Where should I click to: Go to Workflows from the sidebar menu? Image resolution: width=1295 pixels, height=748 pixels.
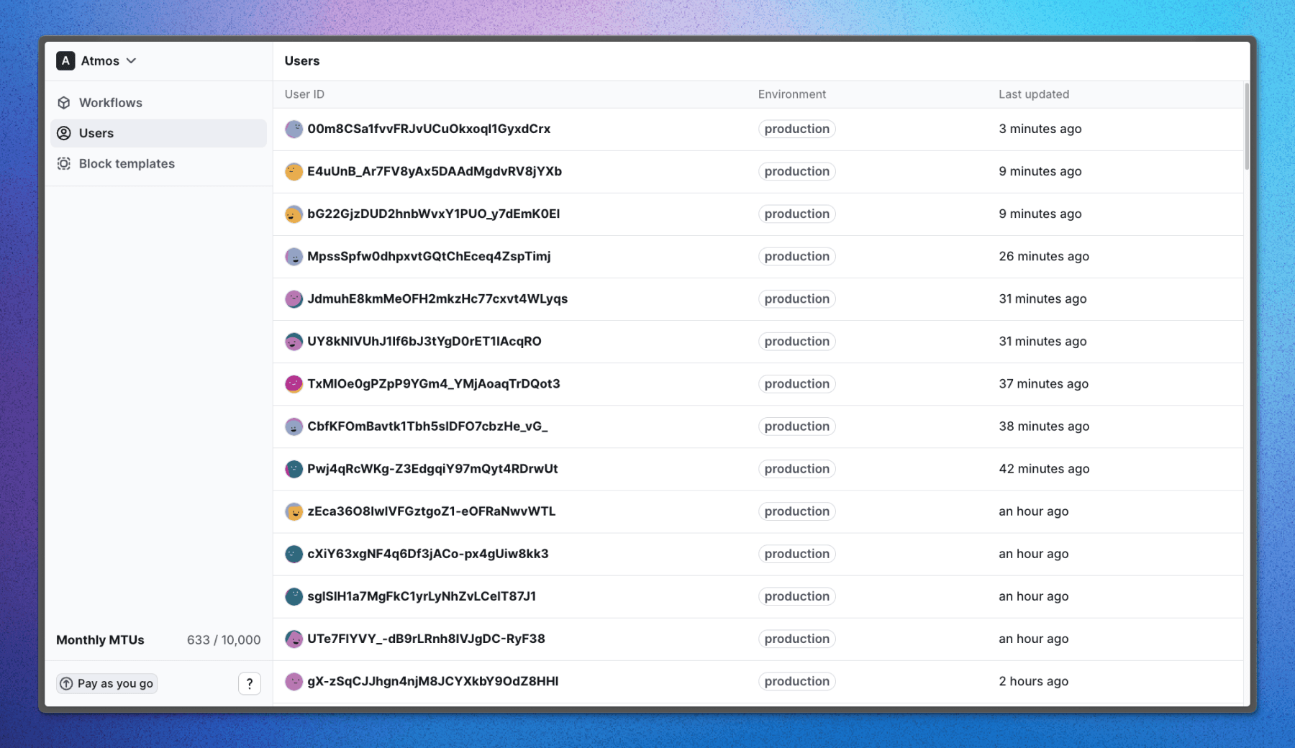[x=110, y=102]
